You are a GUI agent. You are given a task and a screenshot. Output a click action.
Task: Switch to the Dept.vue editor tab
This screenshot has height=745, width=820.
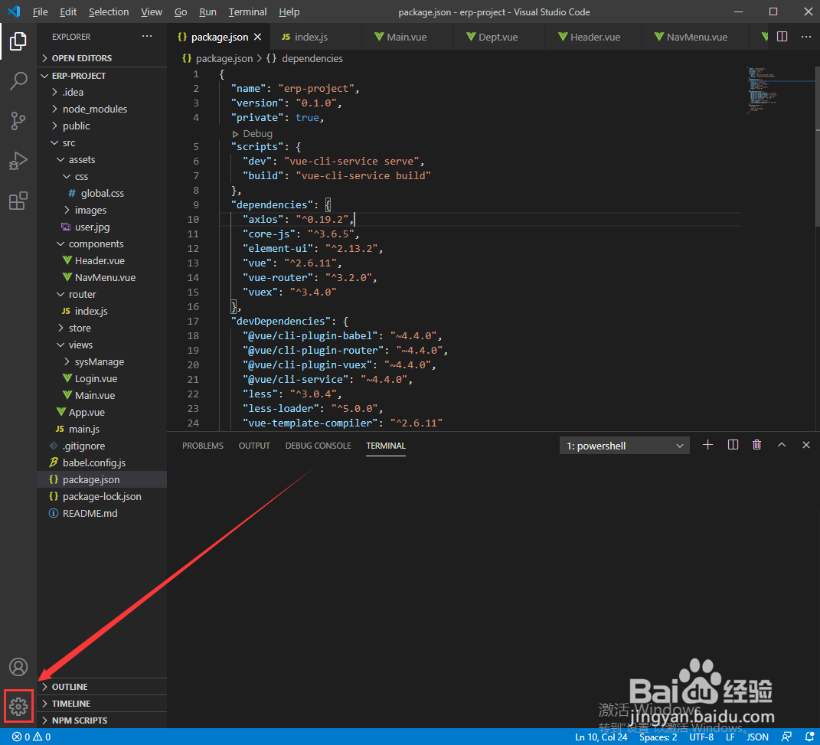tap(498, 37)
